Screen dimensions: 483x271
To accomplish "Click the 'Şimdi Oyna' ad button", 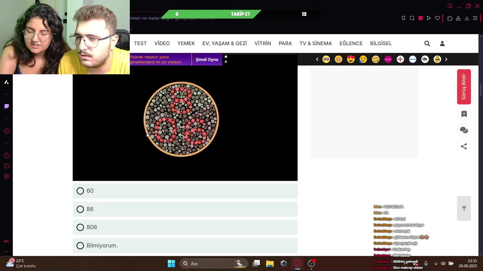I will [207, 59].
